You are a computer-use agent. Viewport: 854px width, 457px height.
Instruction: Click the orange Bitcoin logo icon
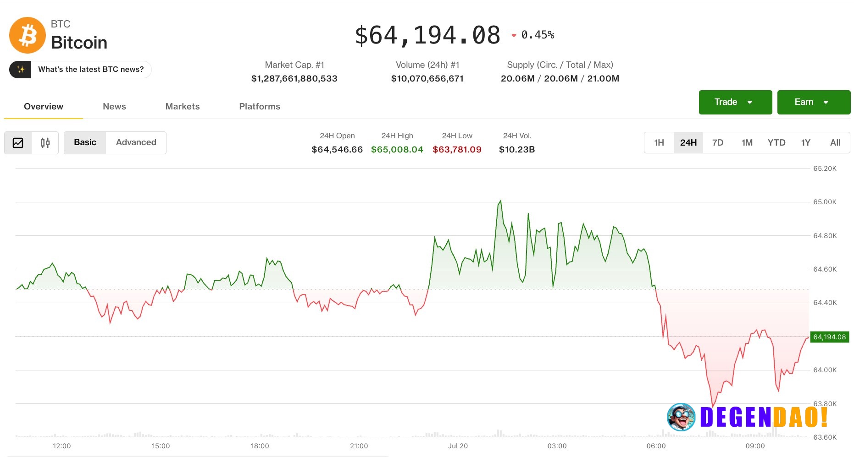tap(28, 35)
